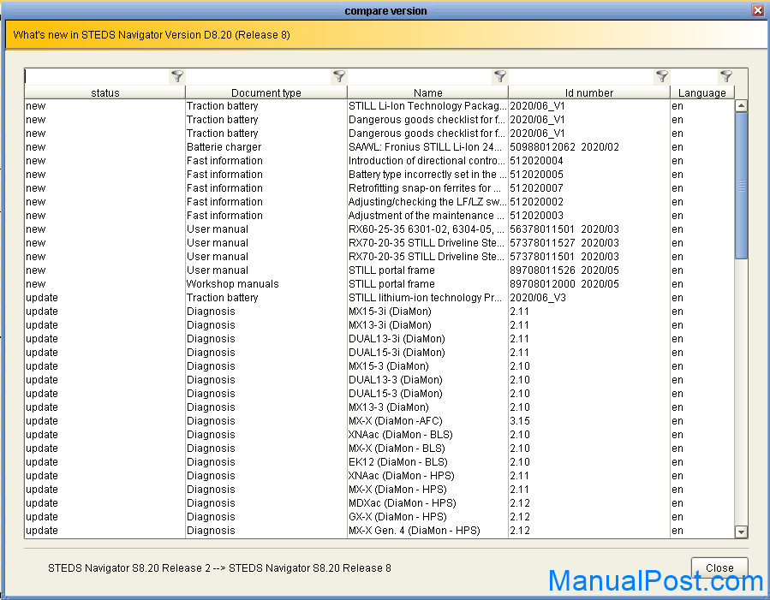Close the compare version window

click(x=758, y=10)
